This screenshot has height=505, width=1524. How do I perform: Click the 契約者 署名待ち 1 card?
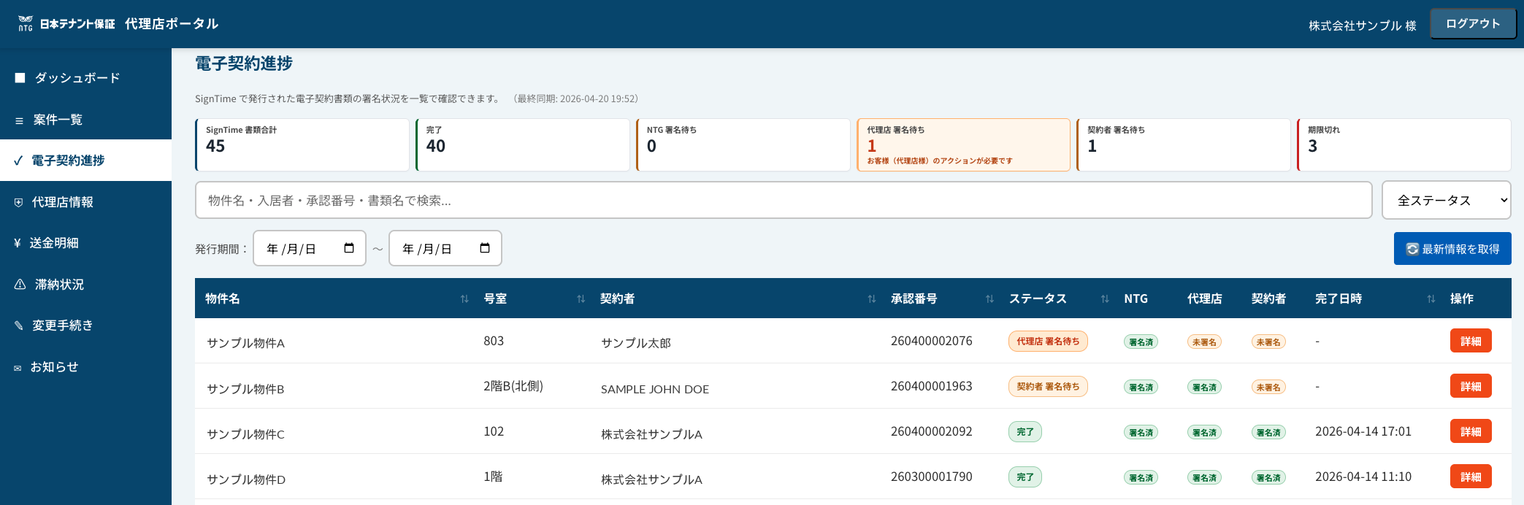pos(1184,144)
